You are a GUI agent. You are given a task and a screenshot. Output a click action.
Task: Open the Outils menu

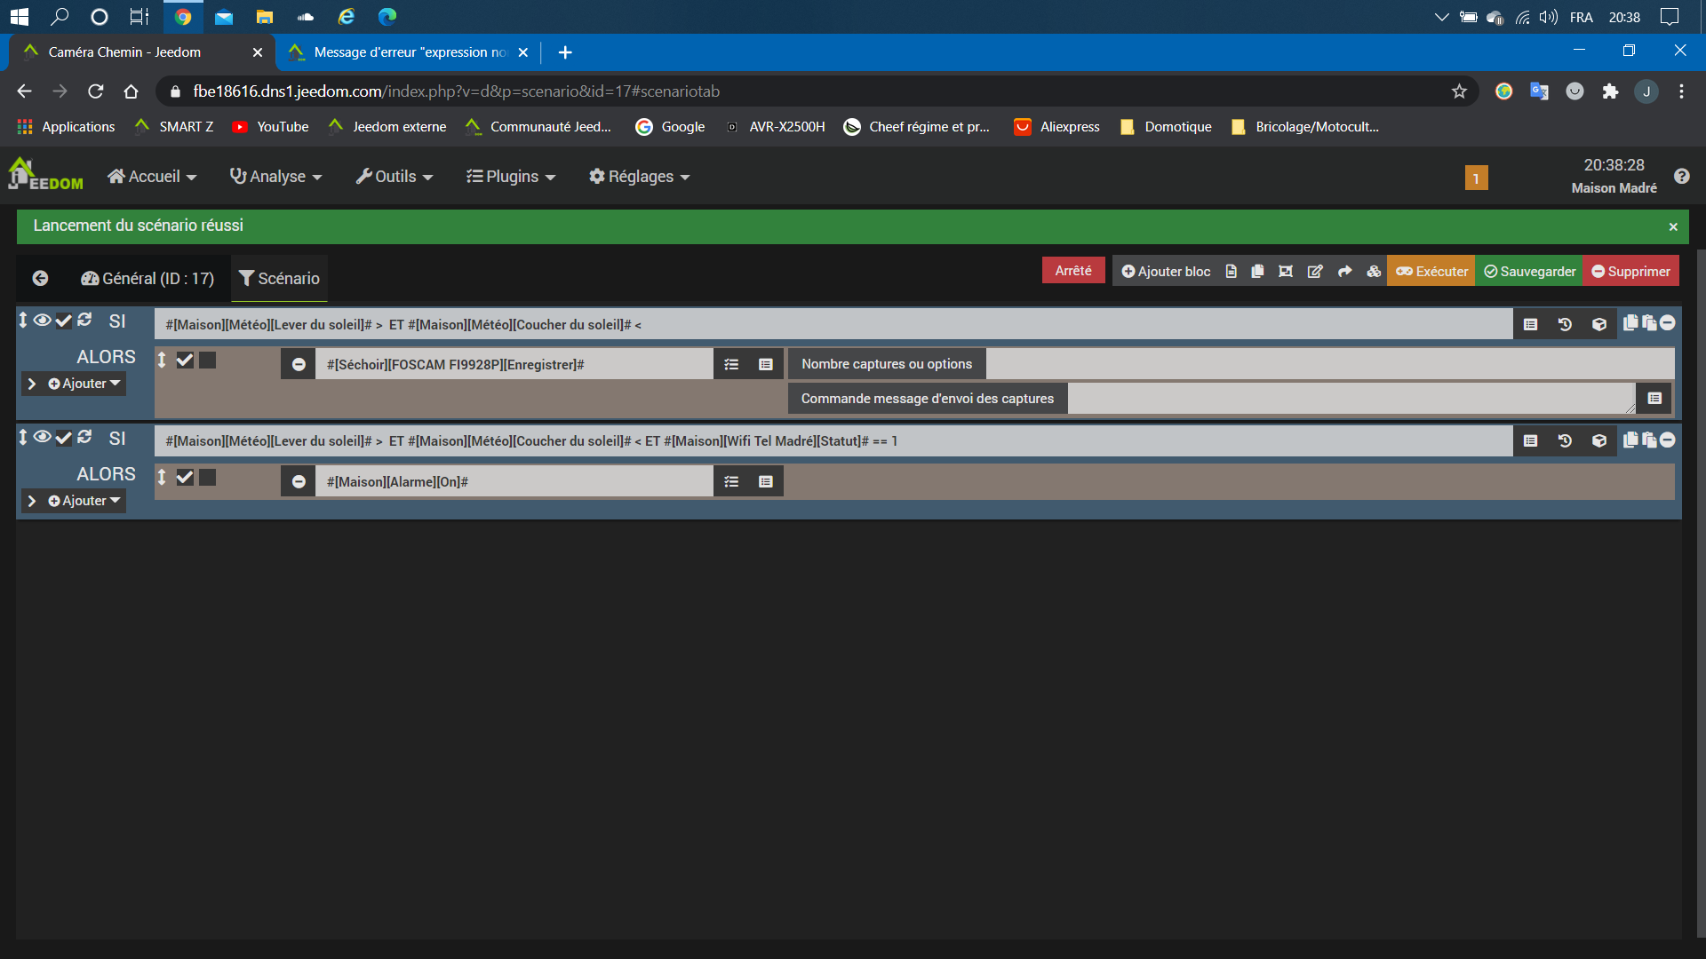394,177
